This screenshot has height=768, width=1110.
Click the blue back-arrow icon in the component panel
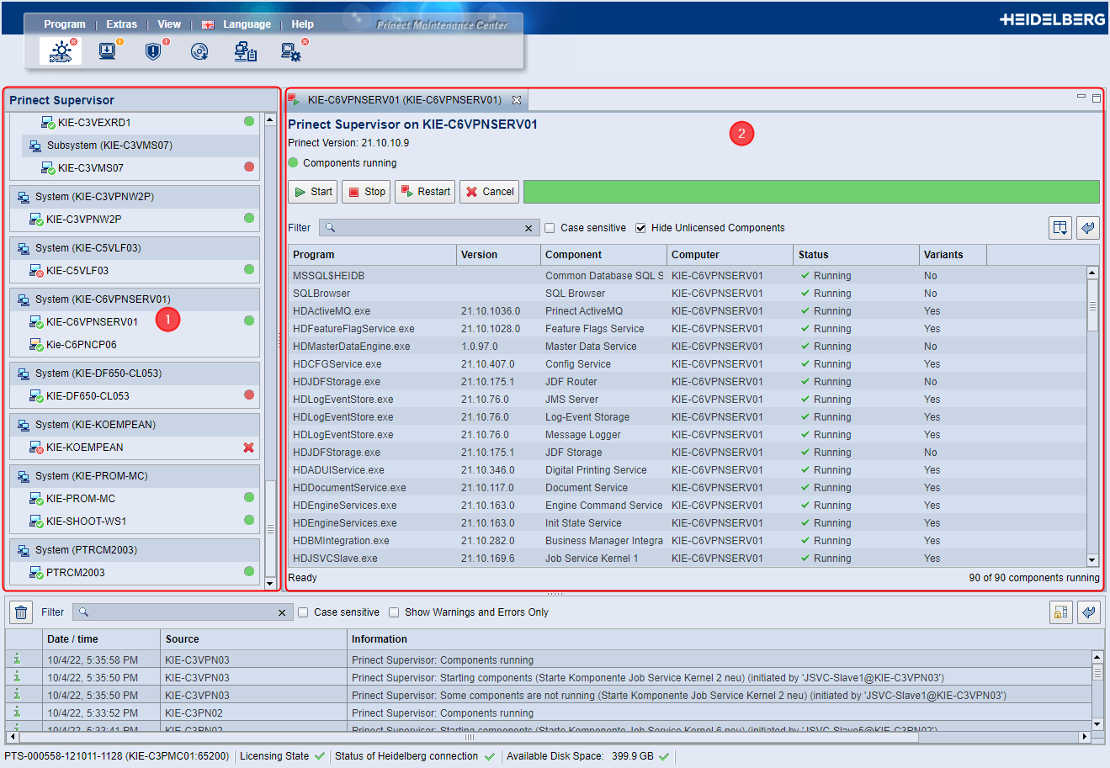pos(1088,227)
